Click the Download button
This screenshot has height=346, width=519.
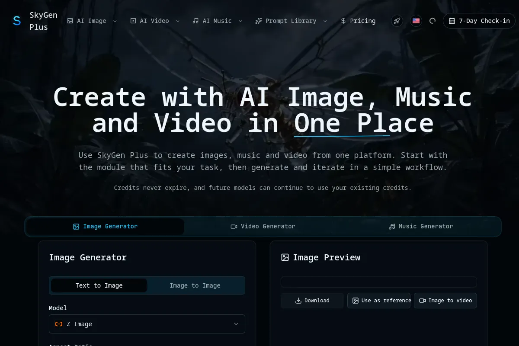(312, 301)
